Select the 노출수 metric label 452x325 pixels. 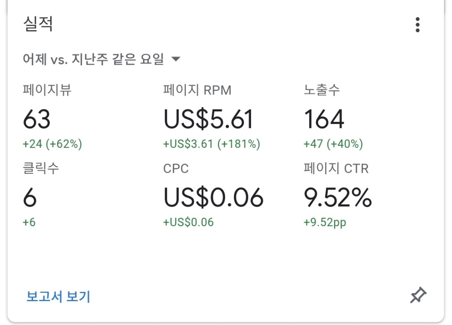(x=322, y=90)
